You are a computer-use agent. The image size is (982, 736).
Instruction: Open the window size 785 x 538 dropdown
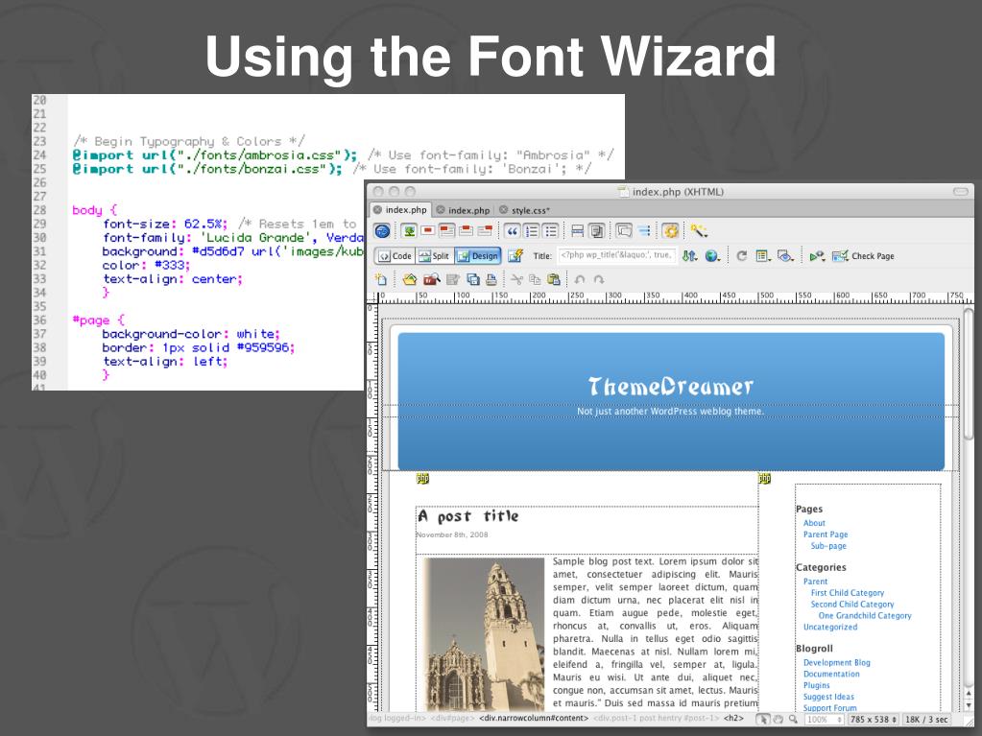(873, 719)
